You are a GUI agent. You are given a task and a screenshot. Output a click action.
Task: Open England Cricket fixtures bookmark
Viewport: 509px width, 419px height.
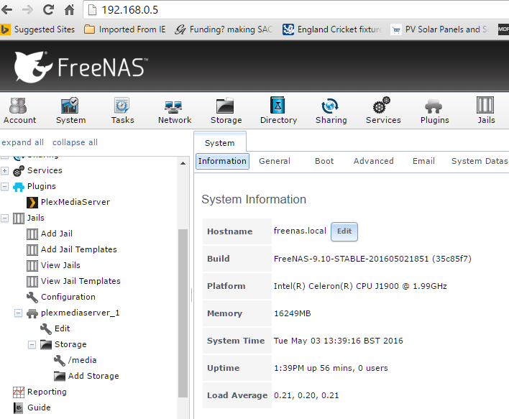(x=332, y=29)
